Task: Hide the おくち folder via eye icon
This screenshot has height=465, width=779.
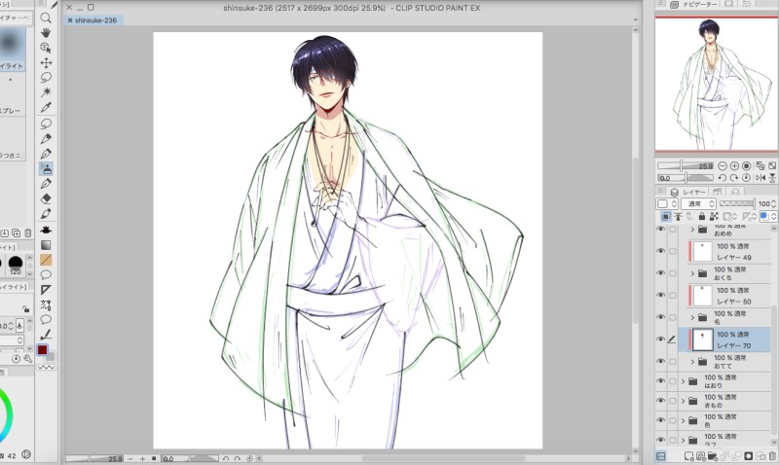Action: [x=661, y=273]
